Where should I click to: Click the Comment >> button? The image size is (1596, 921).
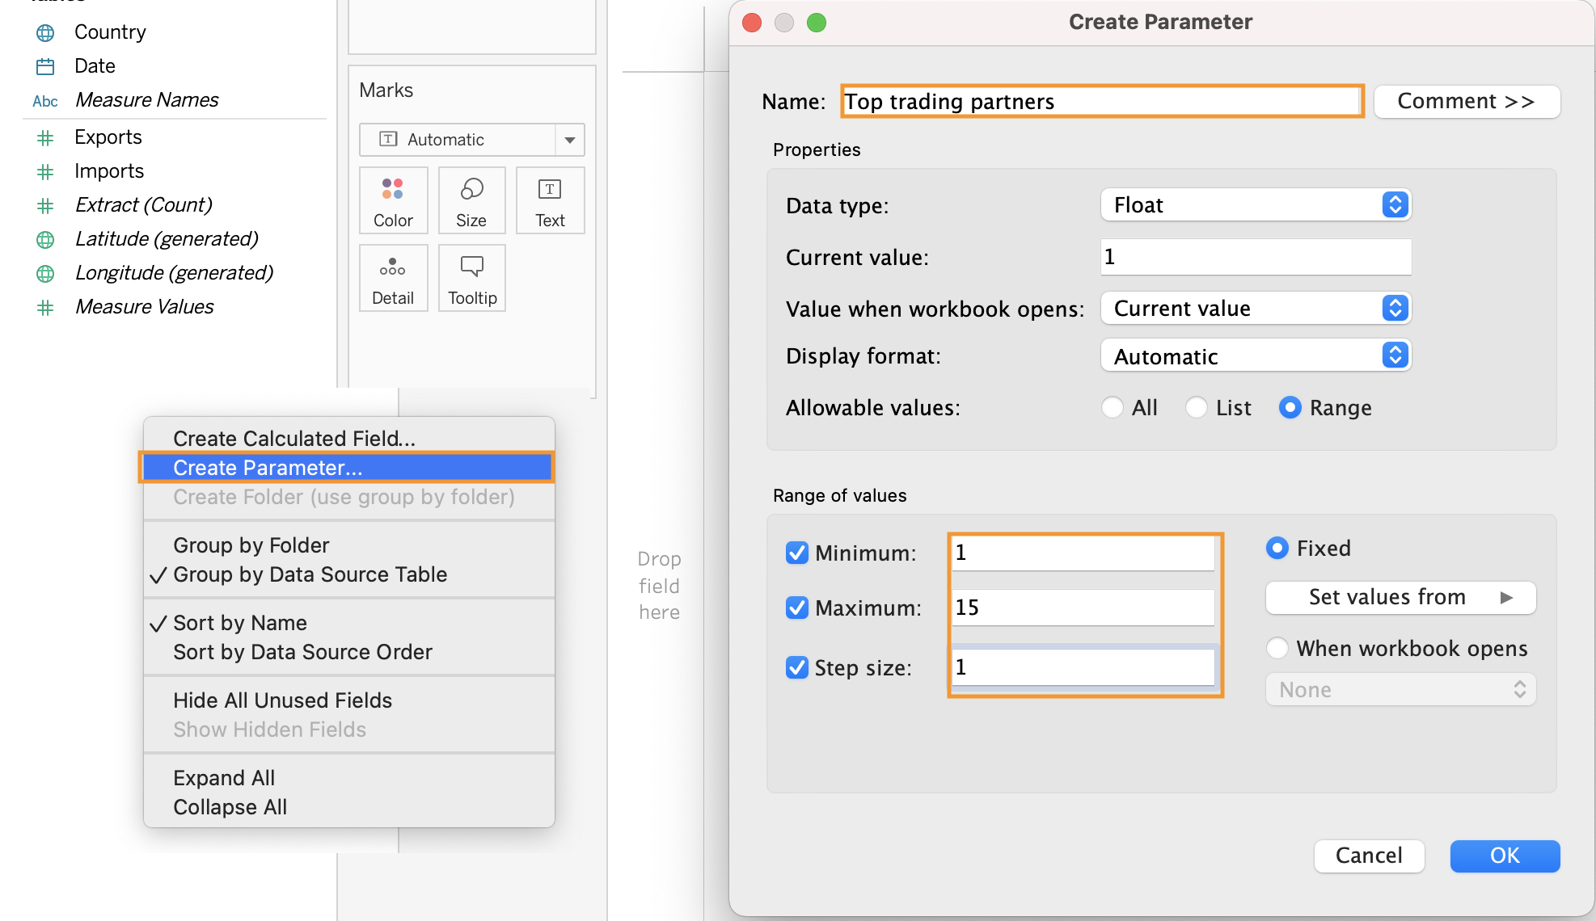(1466, 102)
